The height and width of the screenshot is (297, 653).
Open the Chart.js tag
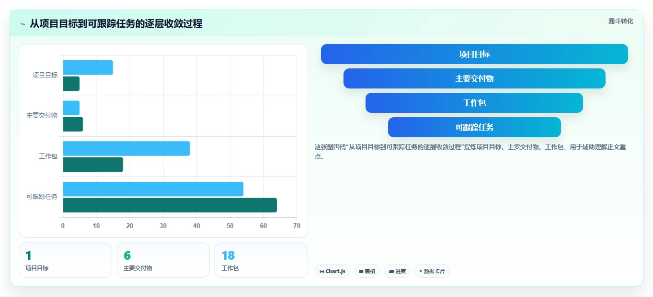point(332,271)
